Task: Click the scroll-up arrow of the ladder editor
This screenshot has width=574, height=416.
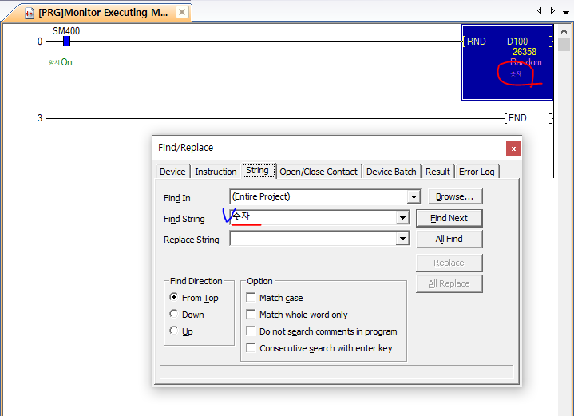Action: click(564, 31)
